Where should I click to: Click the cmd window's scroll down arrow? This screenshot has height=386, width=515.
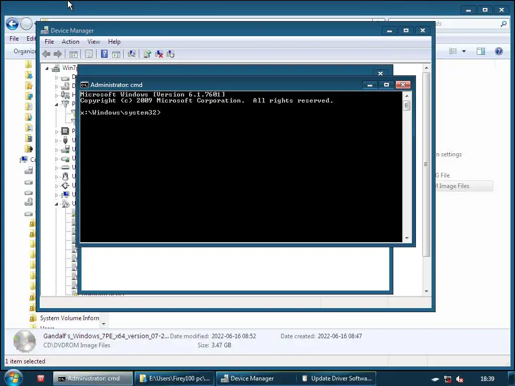click(406, 238)
